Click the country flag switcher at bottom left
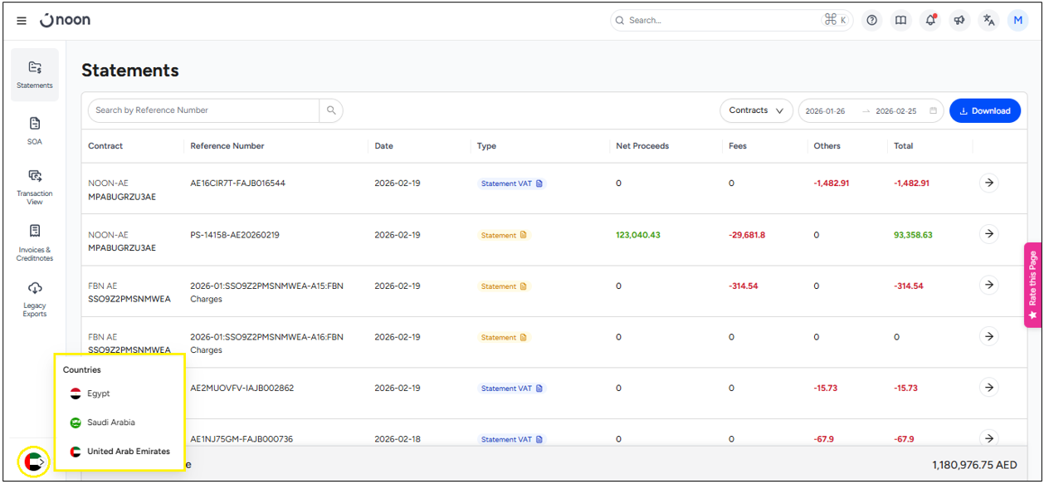This screenshot has height=484, width=1044. [x=34, y=461]
